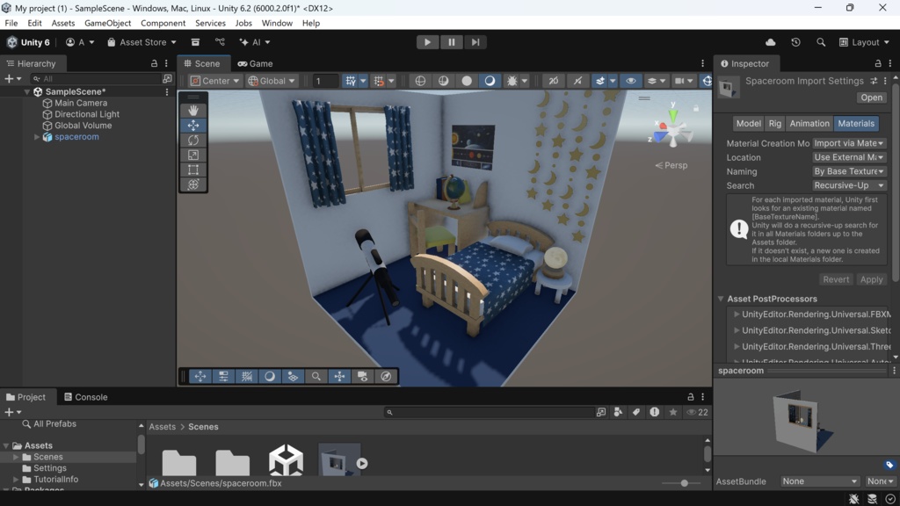Click the search-by-label tag icon

636,412
